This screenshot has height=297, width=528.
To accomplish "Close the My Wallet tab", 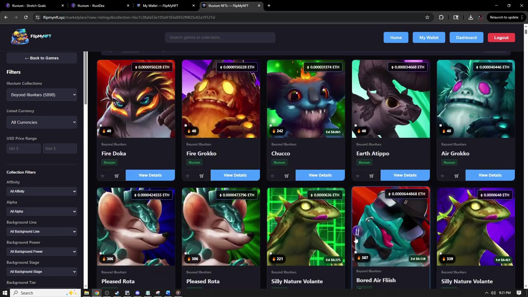I will pyautogui.click(x=193, y=6).
